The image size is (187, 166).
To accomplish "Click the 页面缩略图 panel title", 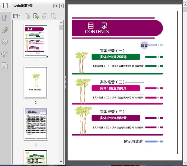I will 23,6.
